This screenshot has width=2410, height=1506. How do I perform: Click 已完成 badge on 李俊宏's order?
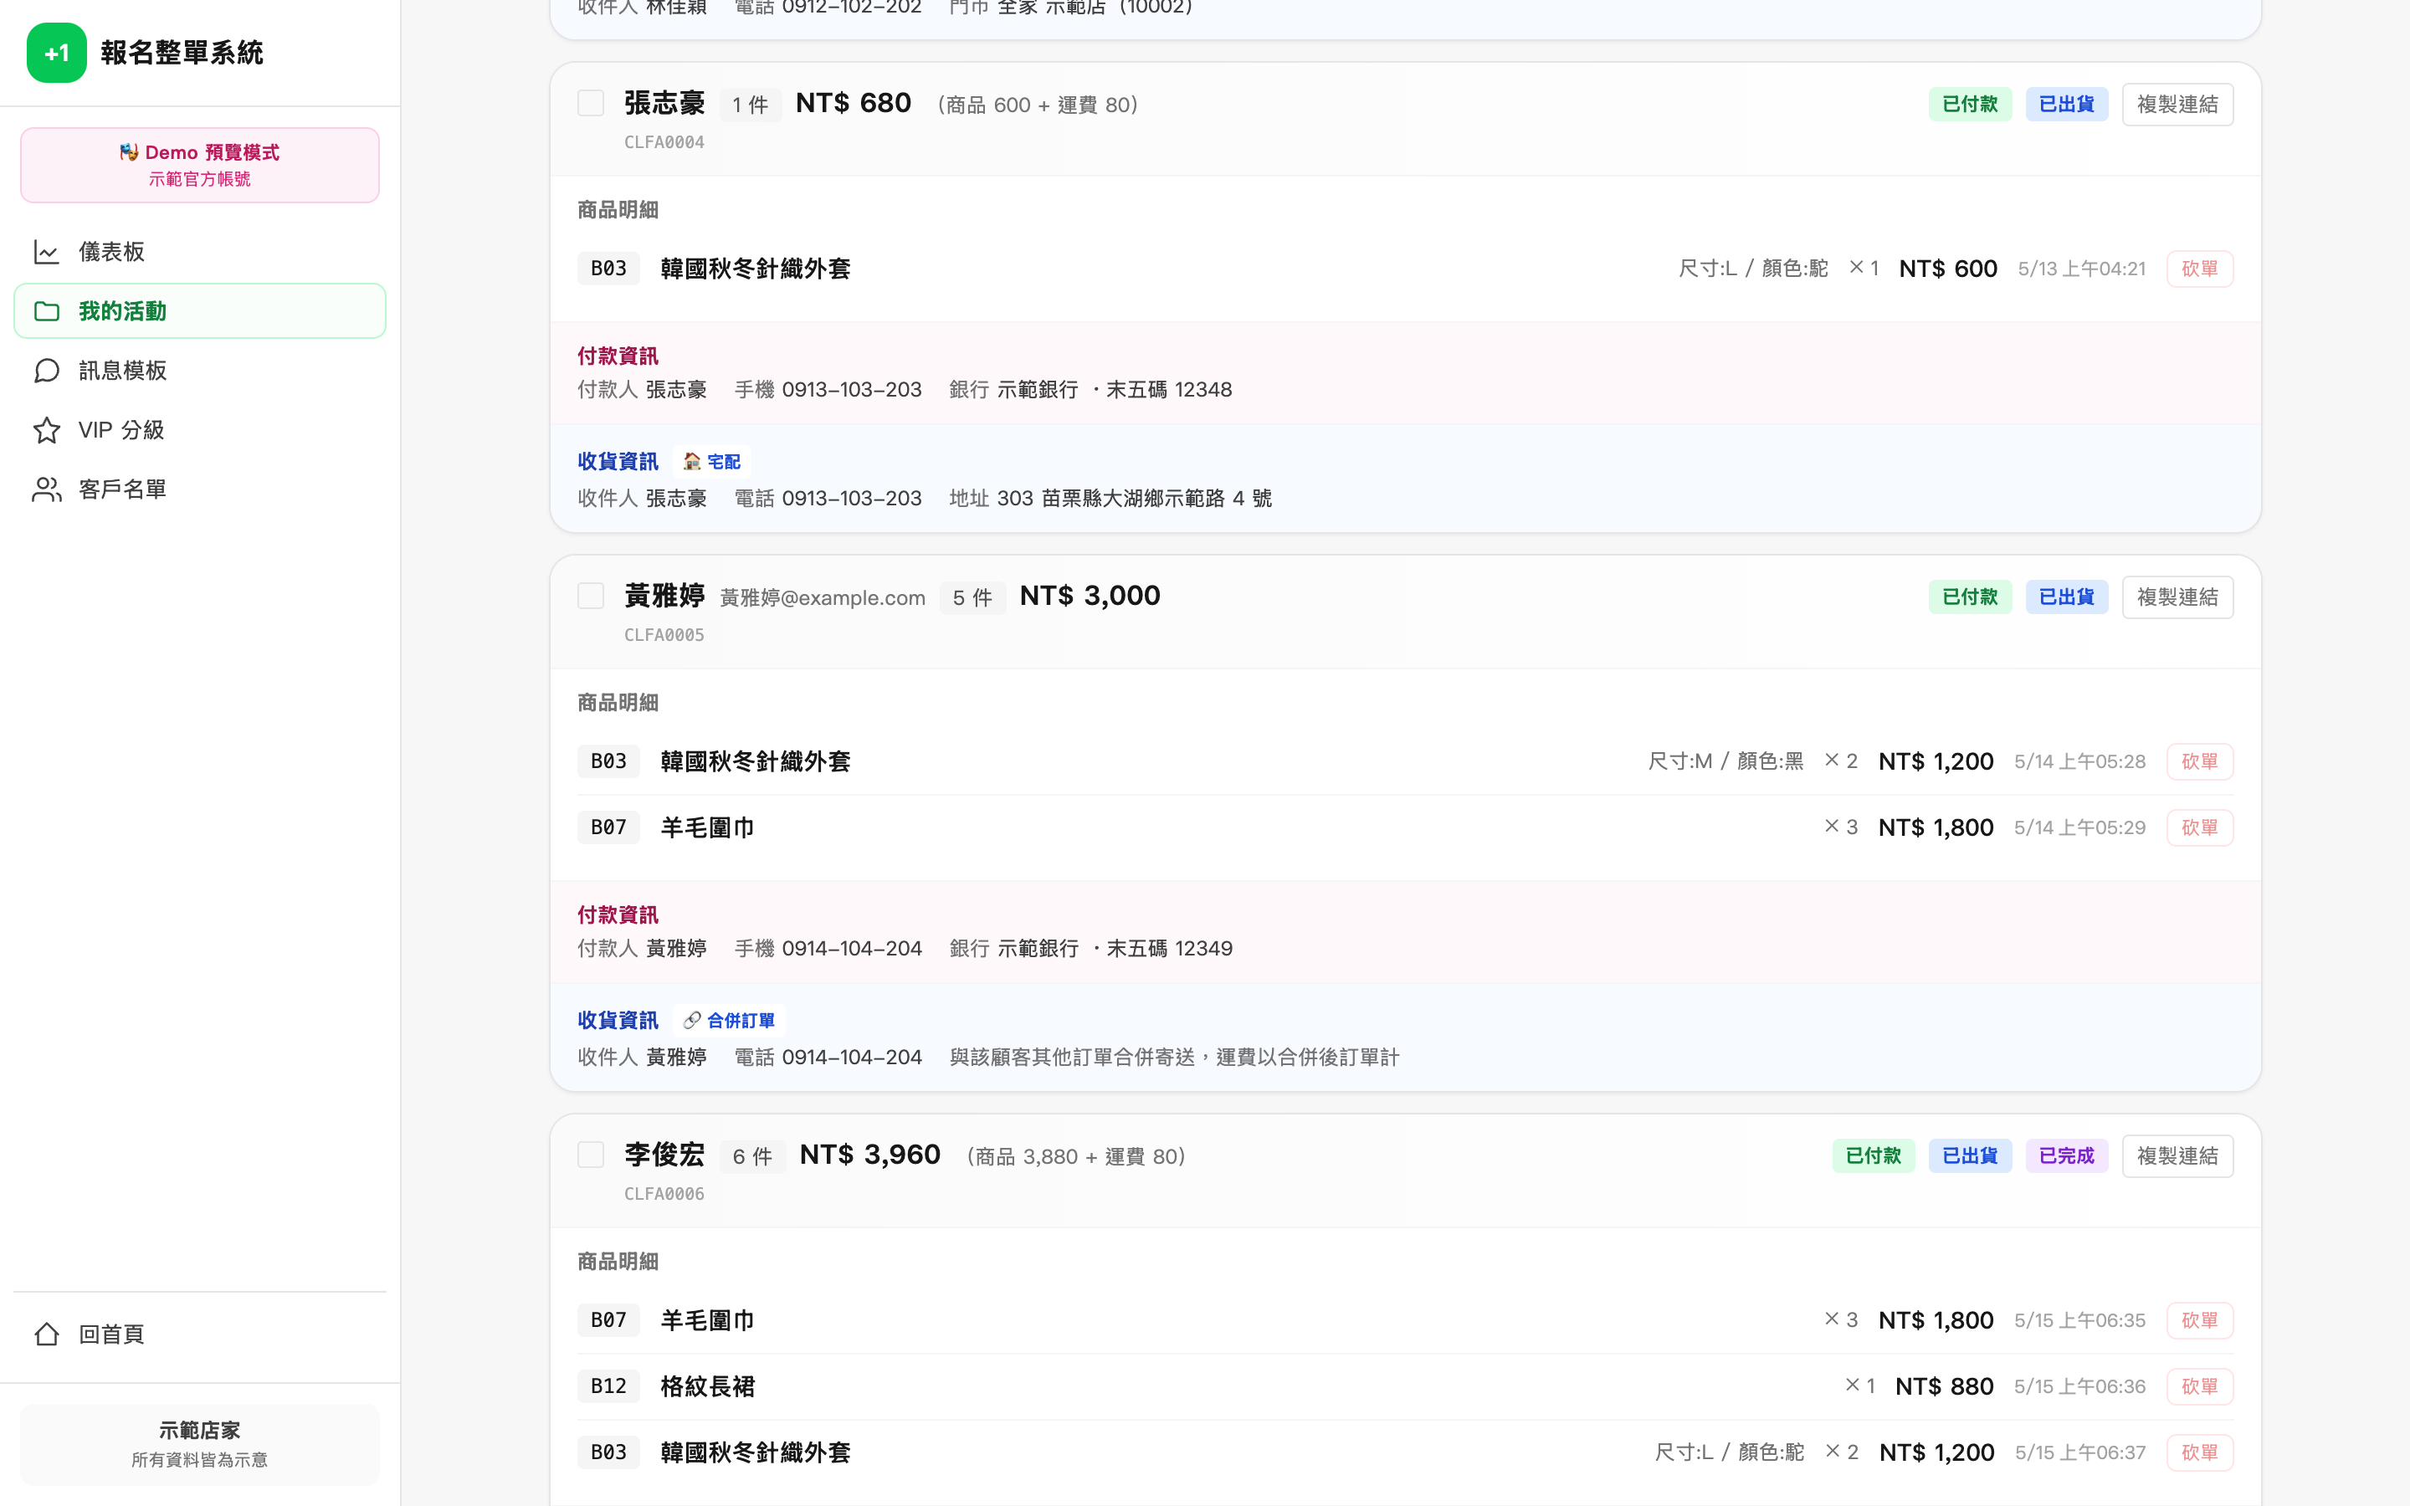2066,1155
